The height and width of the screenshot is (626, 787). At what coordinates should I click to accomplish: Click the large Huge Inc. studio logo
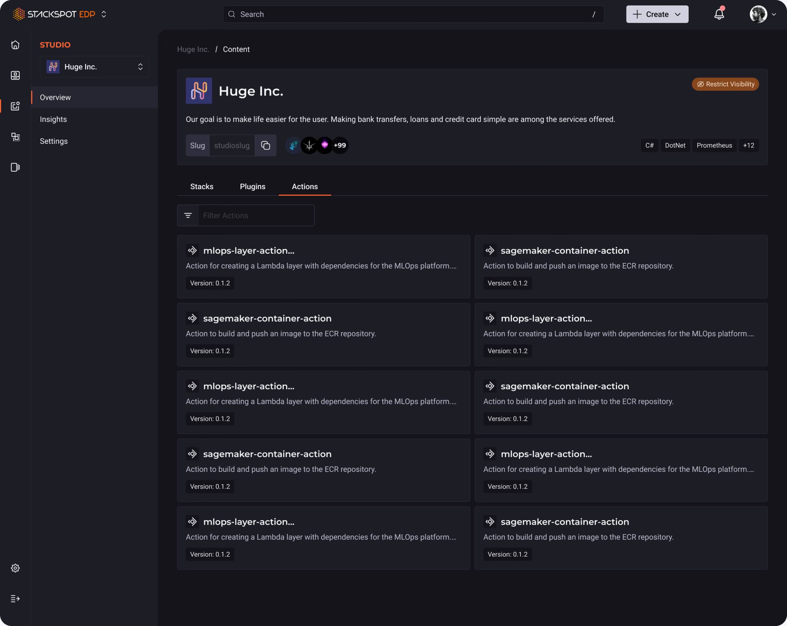click(x=199, y=91)
